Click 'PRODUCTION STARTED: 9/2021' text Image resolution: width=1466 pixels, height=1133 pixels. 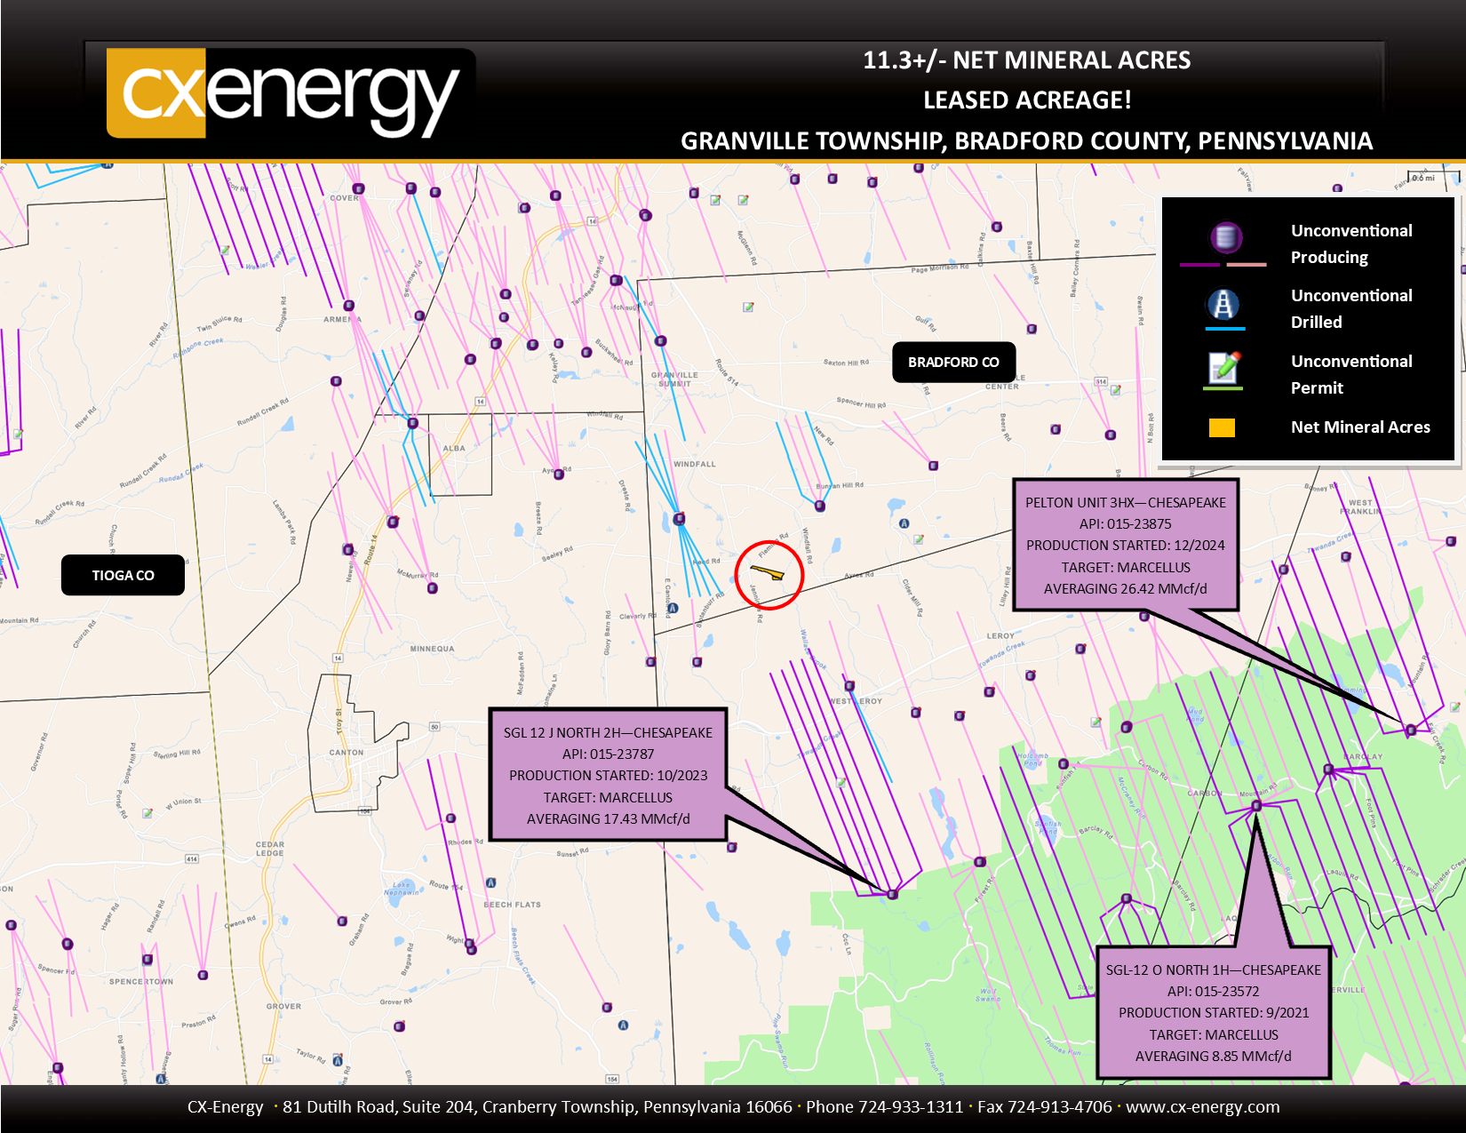pyautogui.click(x=1214, y=1013)
